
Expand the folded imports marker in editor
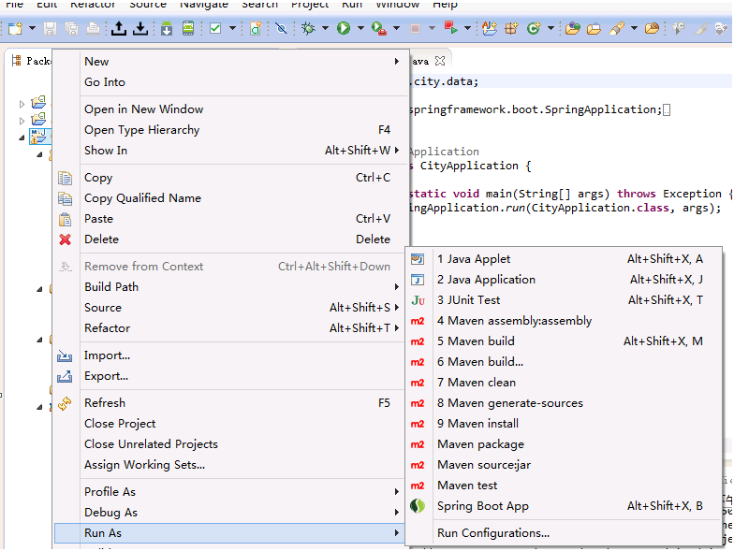click(x=667, y=110)
